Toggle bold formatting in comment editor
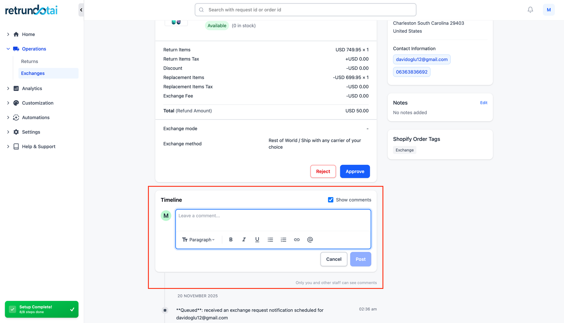564x323 pixels. 231,240
